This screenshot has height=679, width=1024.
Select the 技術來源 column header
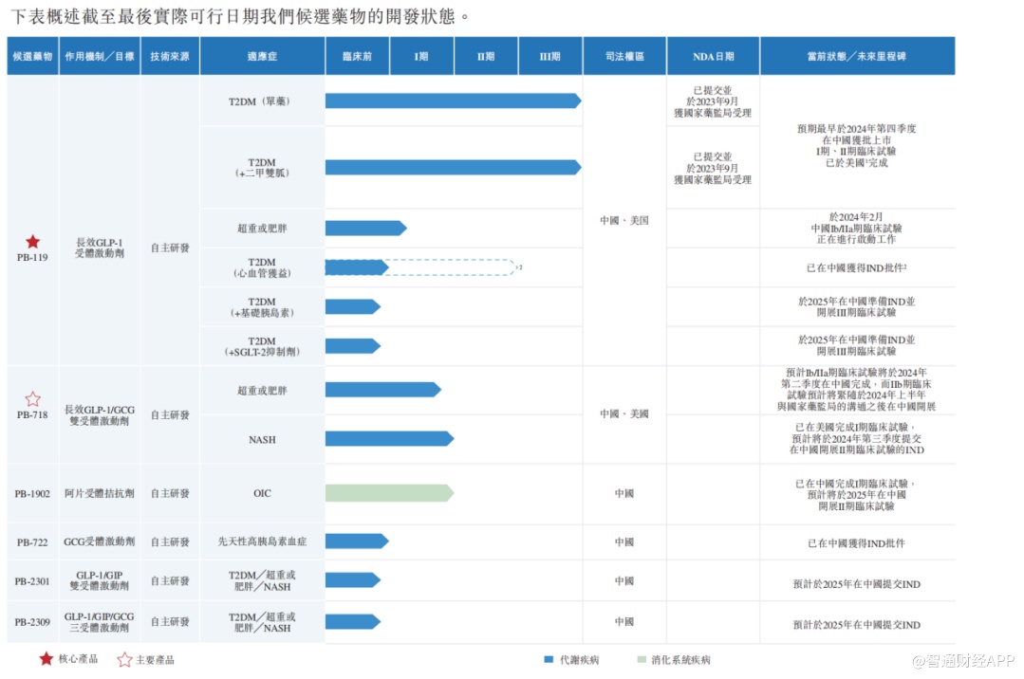[170, 56]
